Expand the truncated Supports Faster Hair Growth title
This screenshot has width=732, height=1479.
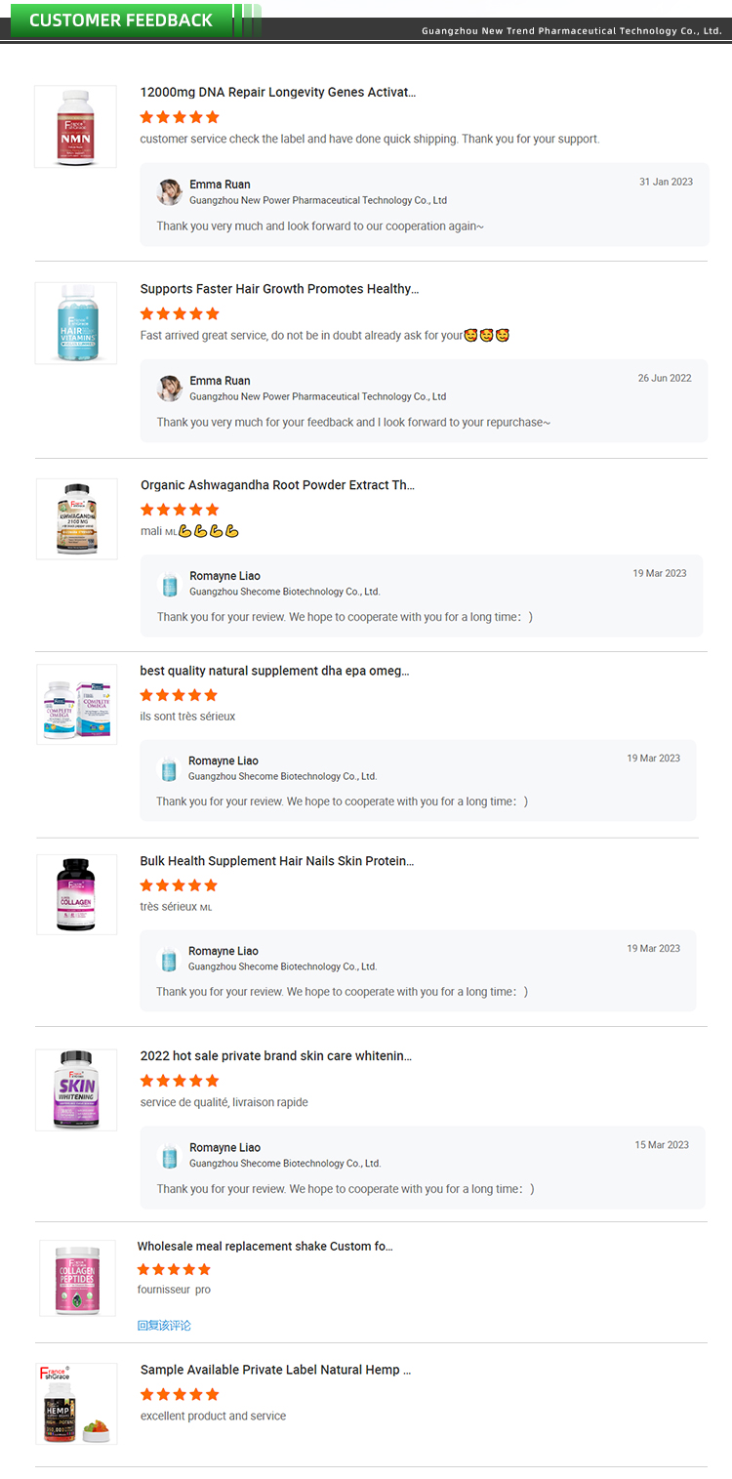[275, 289]
